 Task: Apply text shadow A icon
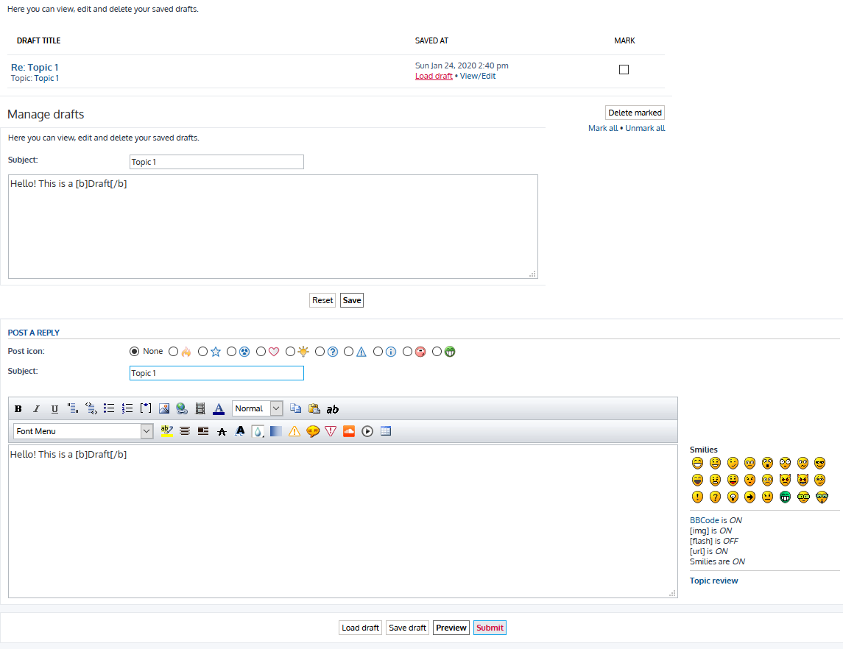click(240, 431)
